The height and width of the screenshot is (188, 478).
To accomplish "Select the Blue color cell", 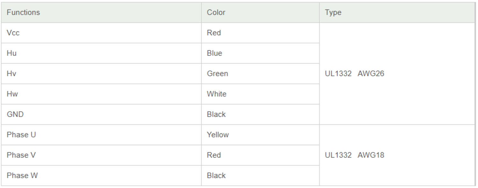I will 214,53.
